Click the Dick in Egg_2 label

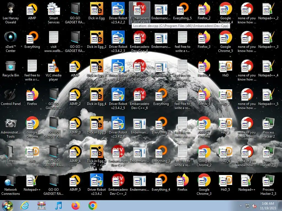click(x=97, y=47)
